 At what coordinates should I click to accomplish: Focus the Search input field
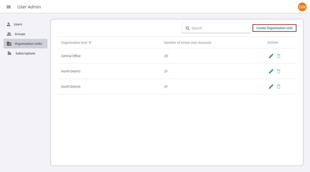[219, 28]
